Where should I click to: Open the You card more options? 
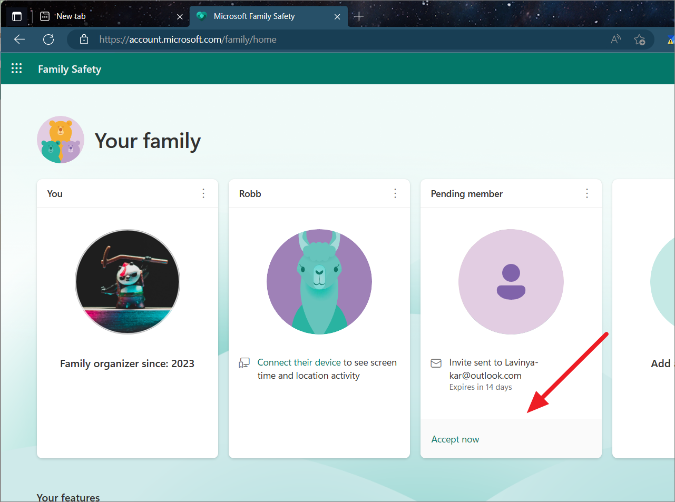point(203,193)
